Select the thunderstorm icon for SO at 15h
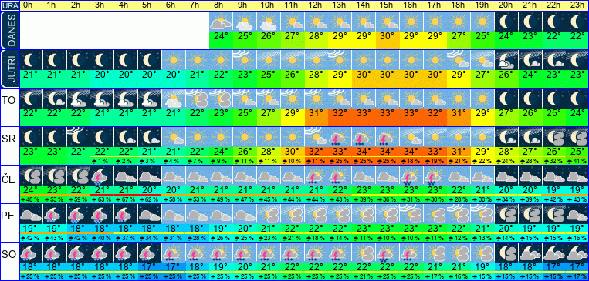 tap(388, 253)
